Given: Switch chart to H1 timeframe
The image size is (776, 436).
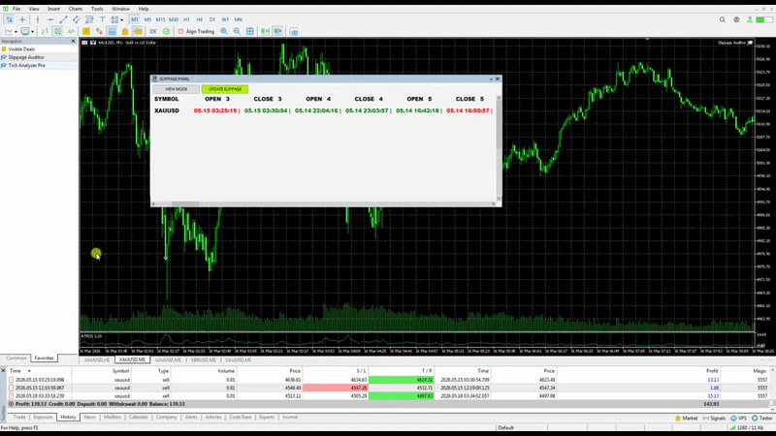Looking at the screenshot, I should [186, 19].
